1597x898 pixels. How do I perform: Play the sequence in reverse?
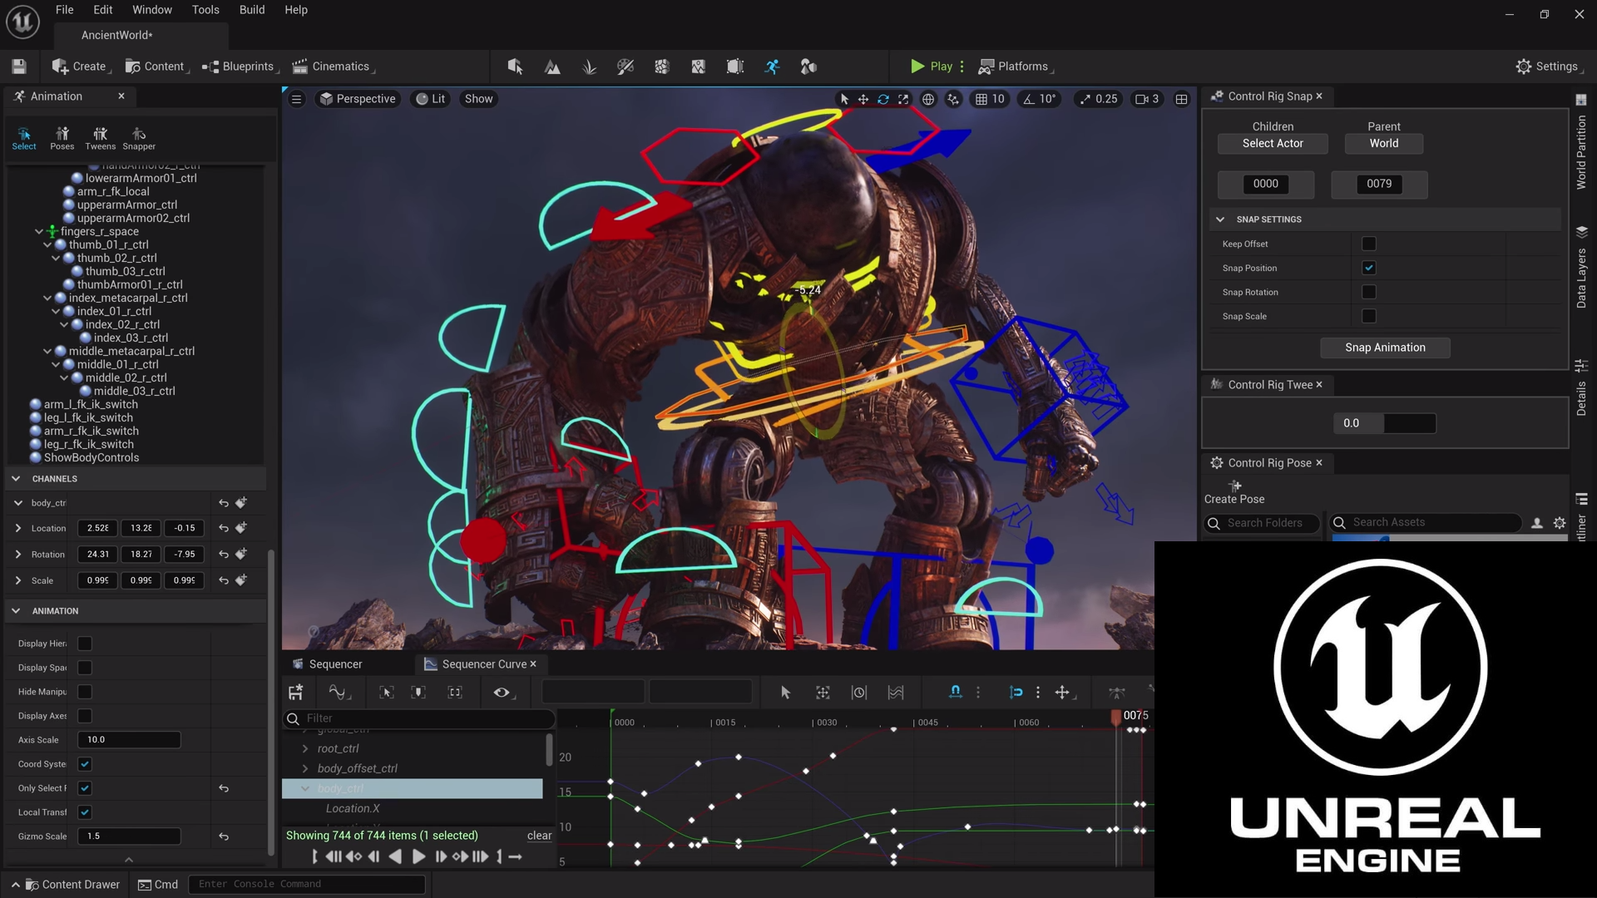[395, 856]
